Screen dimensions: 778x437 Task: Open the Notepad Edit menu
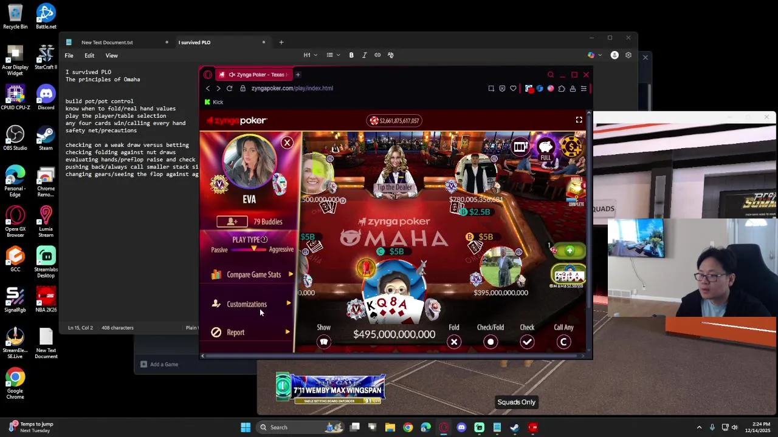pos(89,55)
